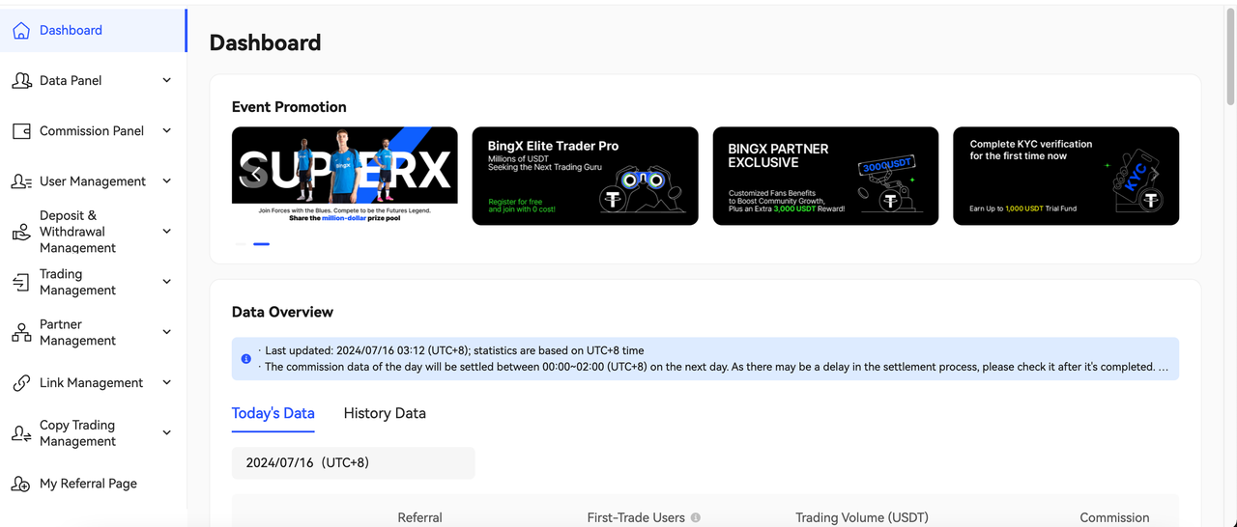Viewport: 1237px width, 527px height.
Task: Select the Today's Data tab
Action: click(x=273, y=413)
